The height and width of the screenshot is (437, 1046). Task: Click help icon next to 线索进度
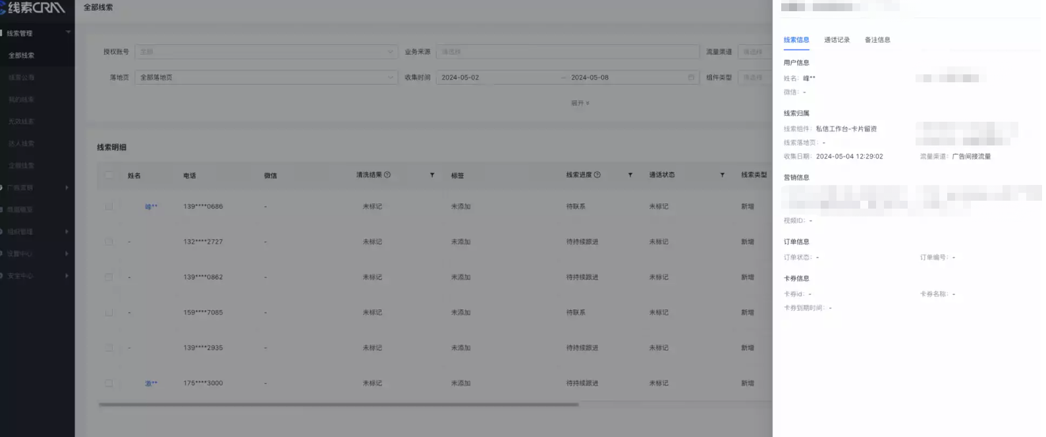597,175
